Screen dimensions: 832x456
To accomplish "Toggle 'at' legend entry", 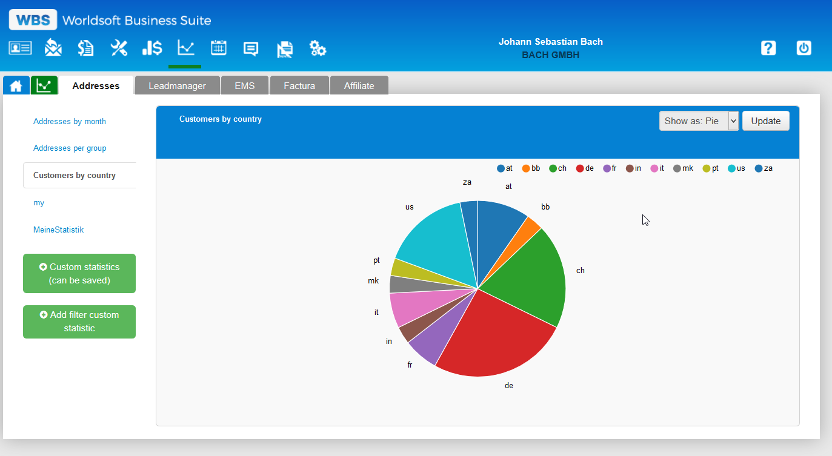I will [505, 168].
